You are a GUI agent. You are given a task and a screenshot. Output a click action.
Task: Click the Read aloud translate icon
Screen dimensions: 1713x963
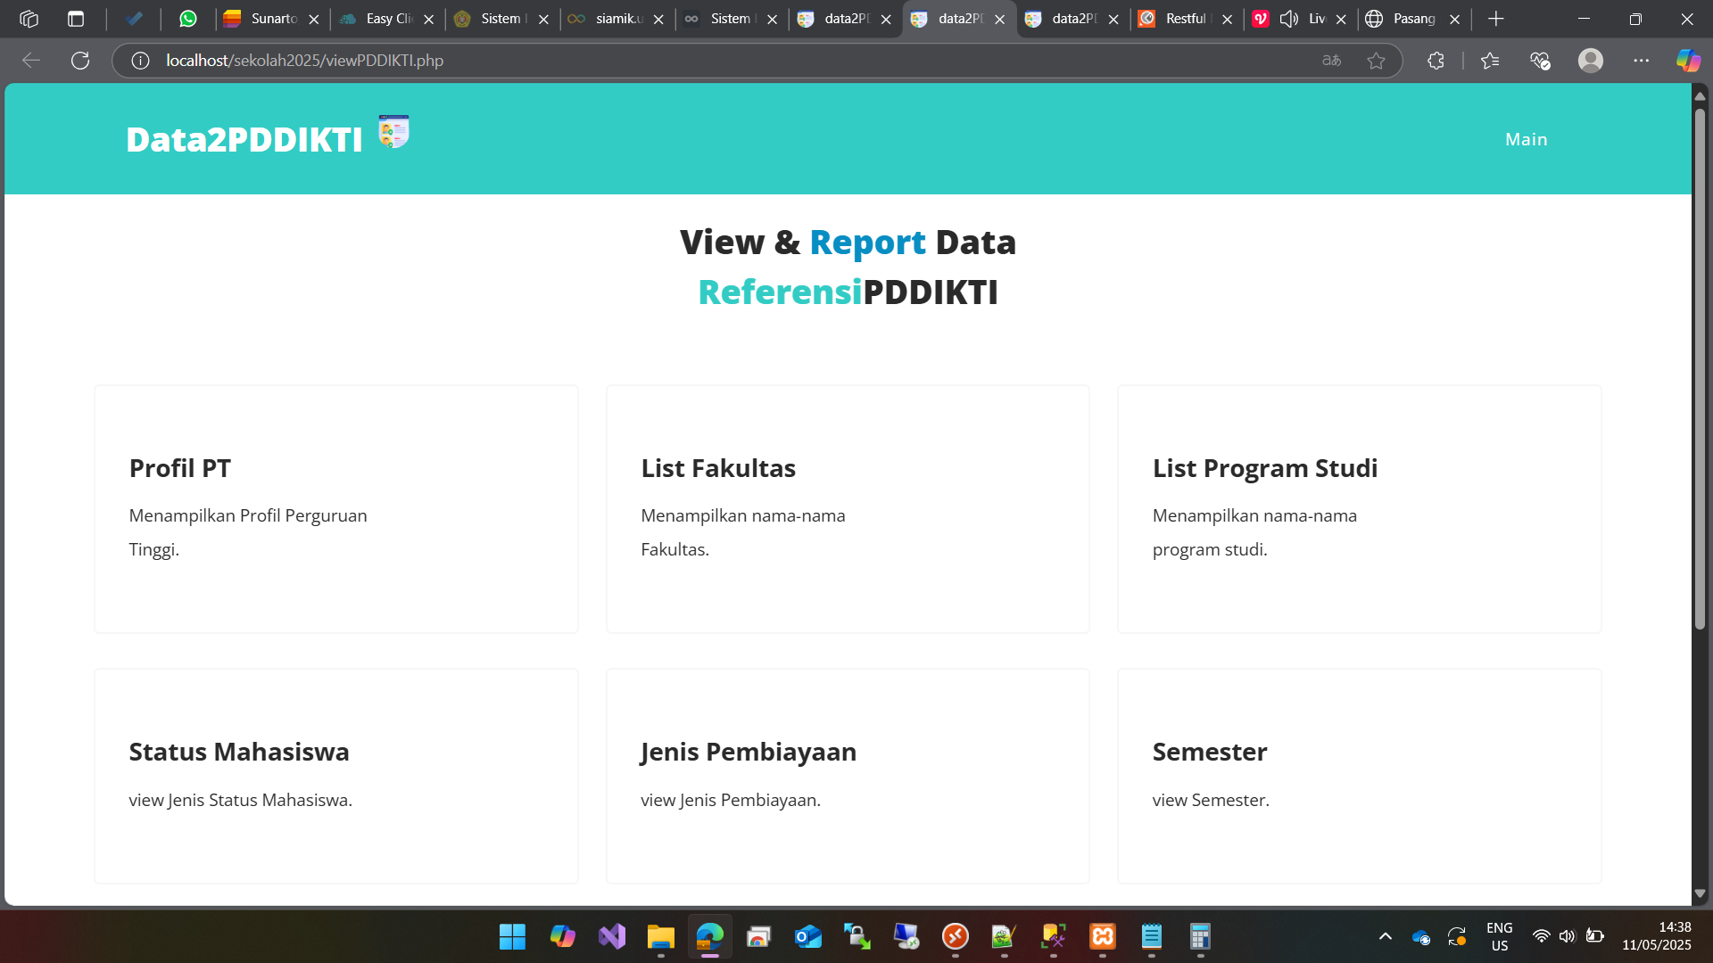tap(1331, 61)
